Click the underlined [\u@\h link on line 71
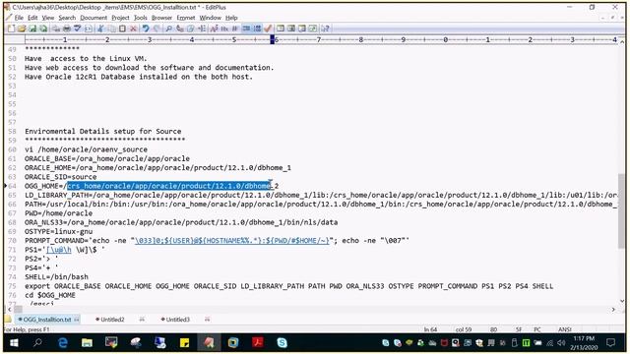This screenshot has width=630, height=354. [59, 250]
